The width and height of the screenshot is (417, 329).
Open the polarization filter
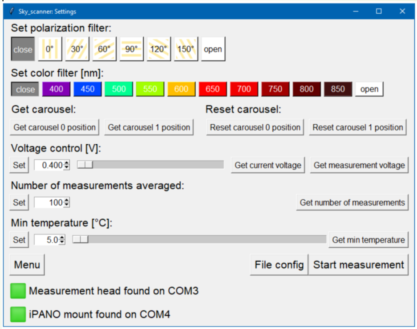pyautogui.click(x=213, y=49)
